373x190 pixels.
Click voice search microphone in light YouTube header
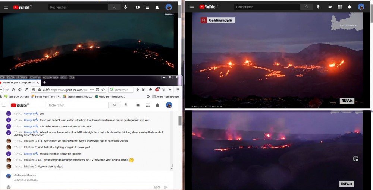click(x=126, y=105)
